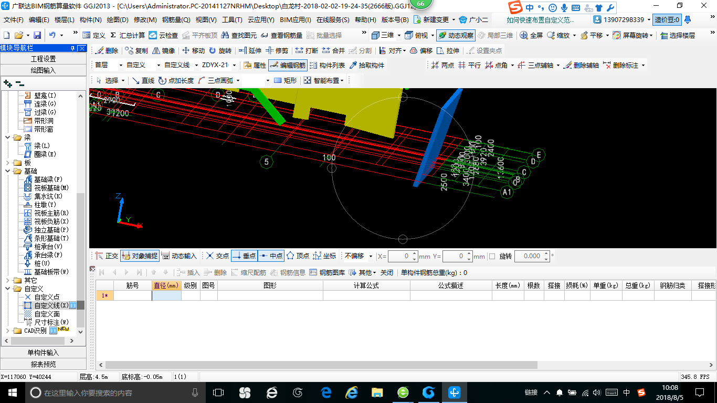Select 直线 line drawing tool
Viewport: 717px width, 403px height.
pyautogui.click(x=143, y=80)
